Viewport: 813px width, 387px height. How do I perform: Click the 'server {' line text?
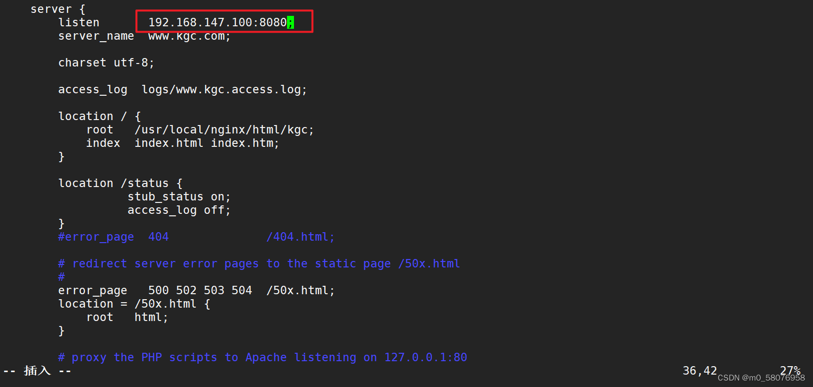(x=58, y=9)
